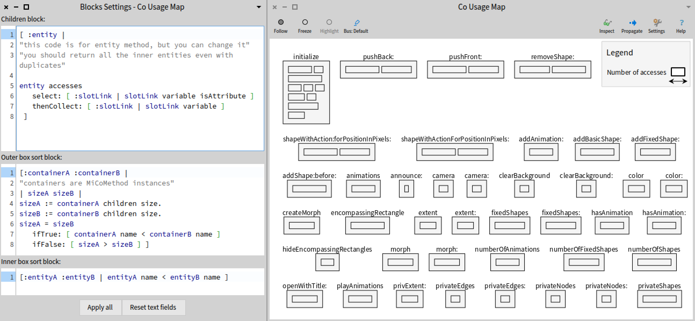This screenshot has height=321, width=695.
Task: Toggle the Freeze option
Action: tap(305, 22)
